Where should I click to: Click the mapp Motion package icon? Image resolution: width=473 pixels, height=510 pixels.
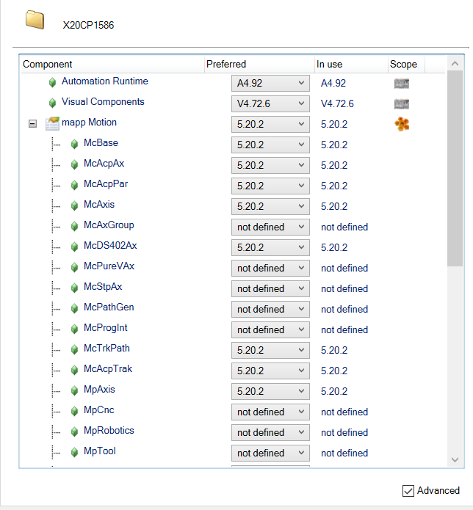click(52, 124)
